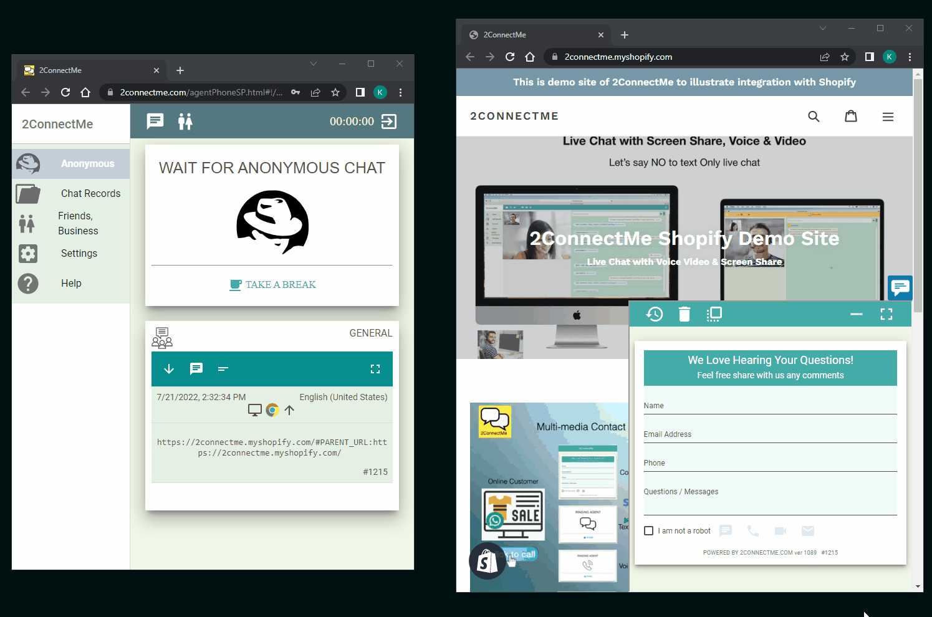932x617 pixels.
Task: Expand chat widget to fullscreen
Action: (886, 314)
